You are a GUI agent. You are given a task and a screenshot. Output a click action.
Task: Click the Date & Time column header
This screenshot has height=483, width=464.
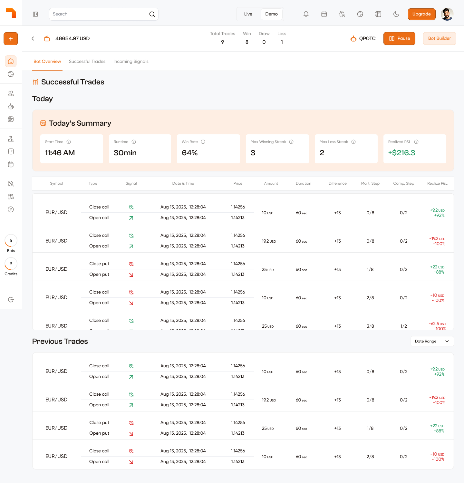[183, 183]
